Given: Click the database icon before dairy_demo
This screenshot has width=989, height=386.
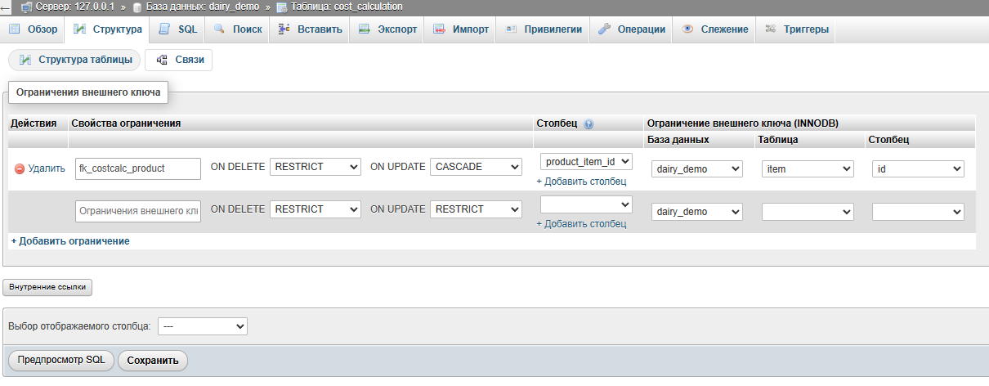Looking at the screenshot, I should click(137, 7).
